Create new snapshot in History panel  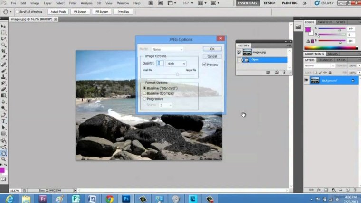click(276, 72)
